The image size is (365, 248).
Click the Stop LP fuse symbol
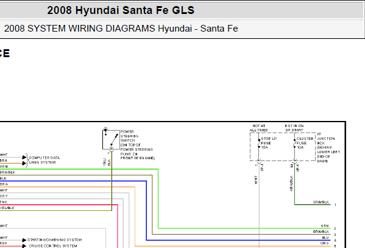(x=259, y=143)
